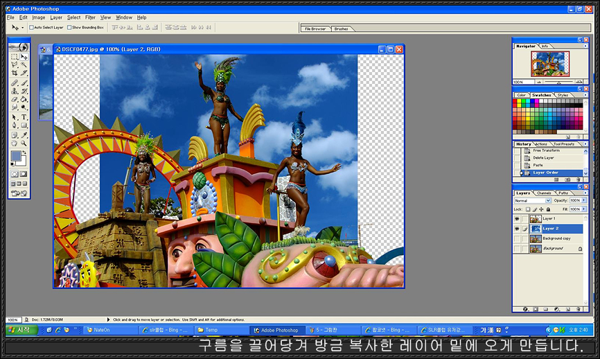Select the Rectangular Marquee tool
Image resolution: width=600 pixels, height=359 pixels.
(x=15, y=57)
